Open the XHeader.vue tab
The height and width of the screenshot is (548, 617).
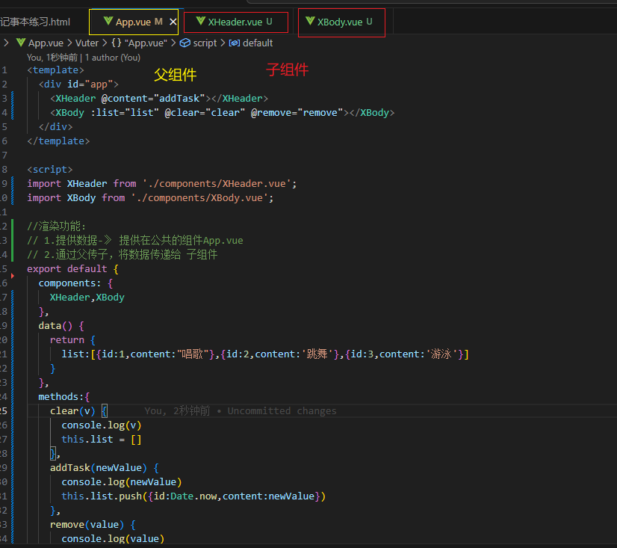pyautogui.click(x=236, y=22)
